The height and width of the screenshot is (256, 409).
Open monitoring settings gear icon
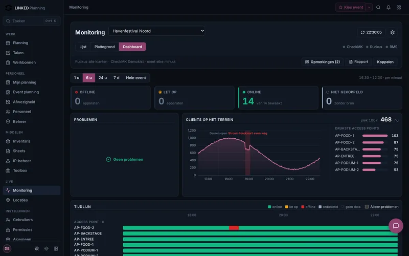(392, 32)
